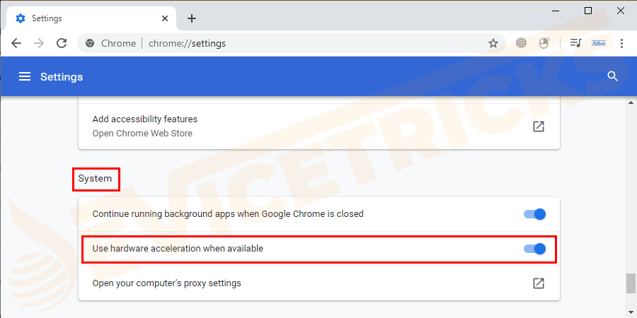The height and width of the screenshot is (318, 637).
Task: Reload the settings page
Action: [x=61, y=43]
